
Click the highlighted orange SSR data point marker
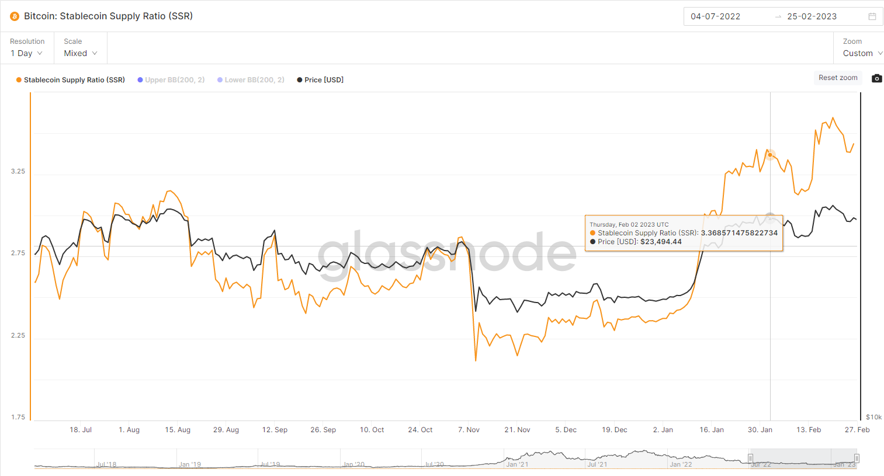point(770,154)
